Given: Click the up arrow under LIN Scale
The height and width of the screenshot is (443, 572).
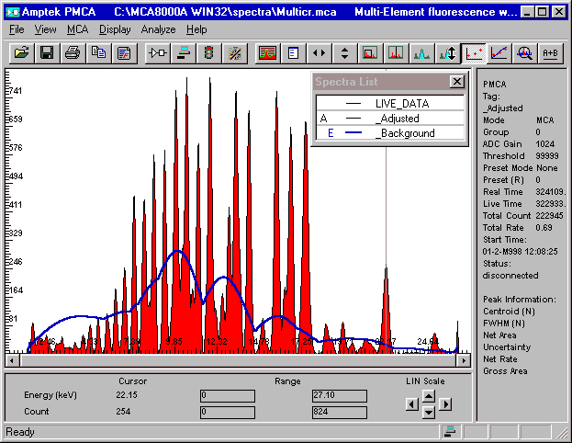Looking at the screenshot, I should coord(429,396).
